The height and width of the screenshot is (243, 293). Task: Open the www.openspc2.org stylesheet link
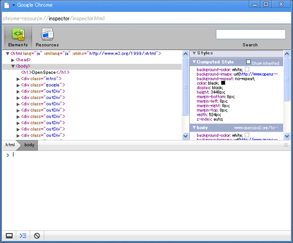pos(257,128)
